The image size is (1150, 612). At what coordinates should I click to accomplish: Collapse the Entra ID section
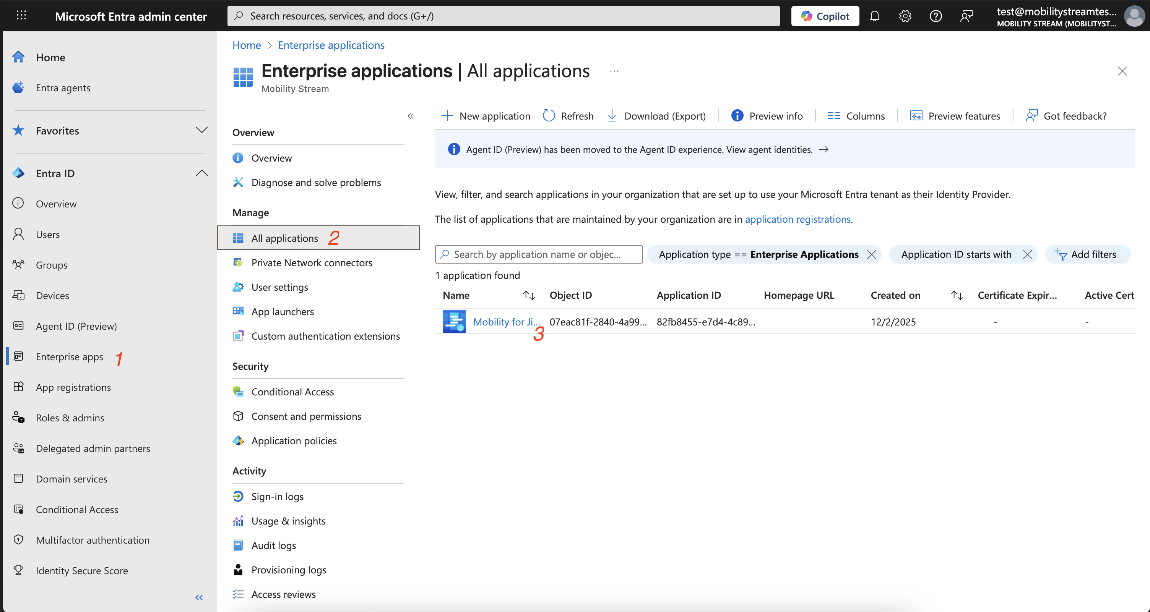pyautogui.click(x=202, y=173)
